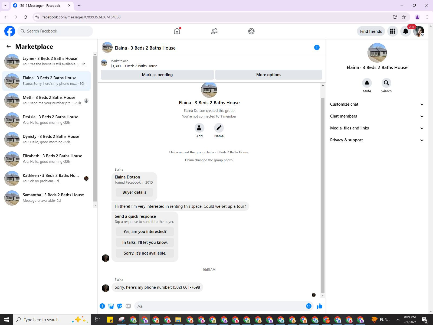Expand Chat members section
This screenshot has width=433, height=325.
[377, 116]
